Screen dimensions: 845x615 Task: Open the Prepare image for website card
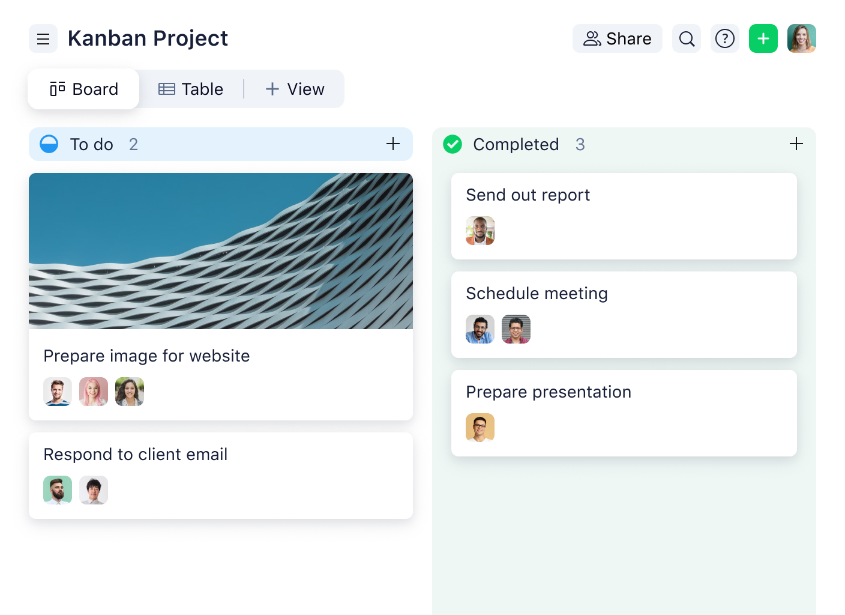tap(146, 356)
